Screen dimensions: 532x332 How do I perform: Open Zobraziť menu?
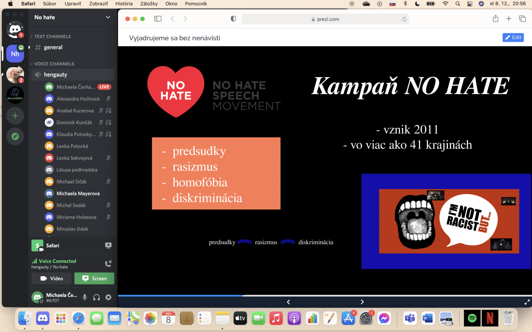[98, 3]
